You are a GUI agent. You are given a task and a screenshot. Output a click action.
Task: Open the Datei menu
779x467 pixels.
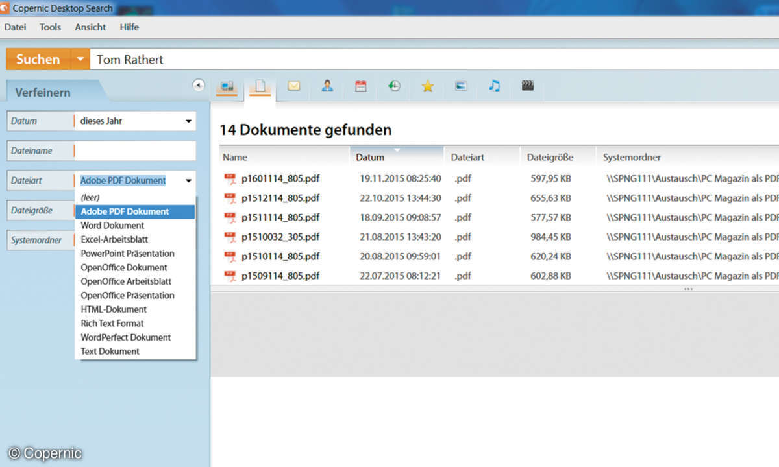[15, 27]
